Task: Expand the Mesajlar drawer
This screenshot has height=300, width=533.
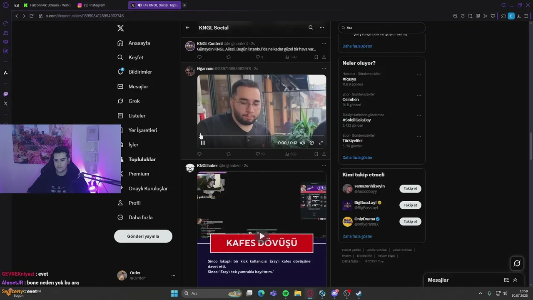Action: pyautogui.click(x=515, y=280)
